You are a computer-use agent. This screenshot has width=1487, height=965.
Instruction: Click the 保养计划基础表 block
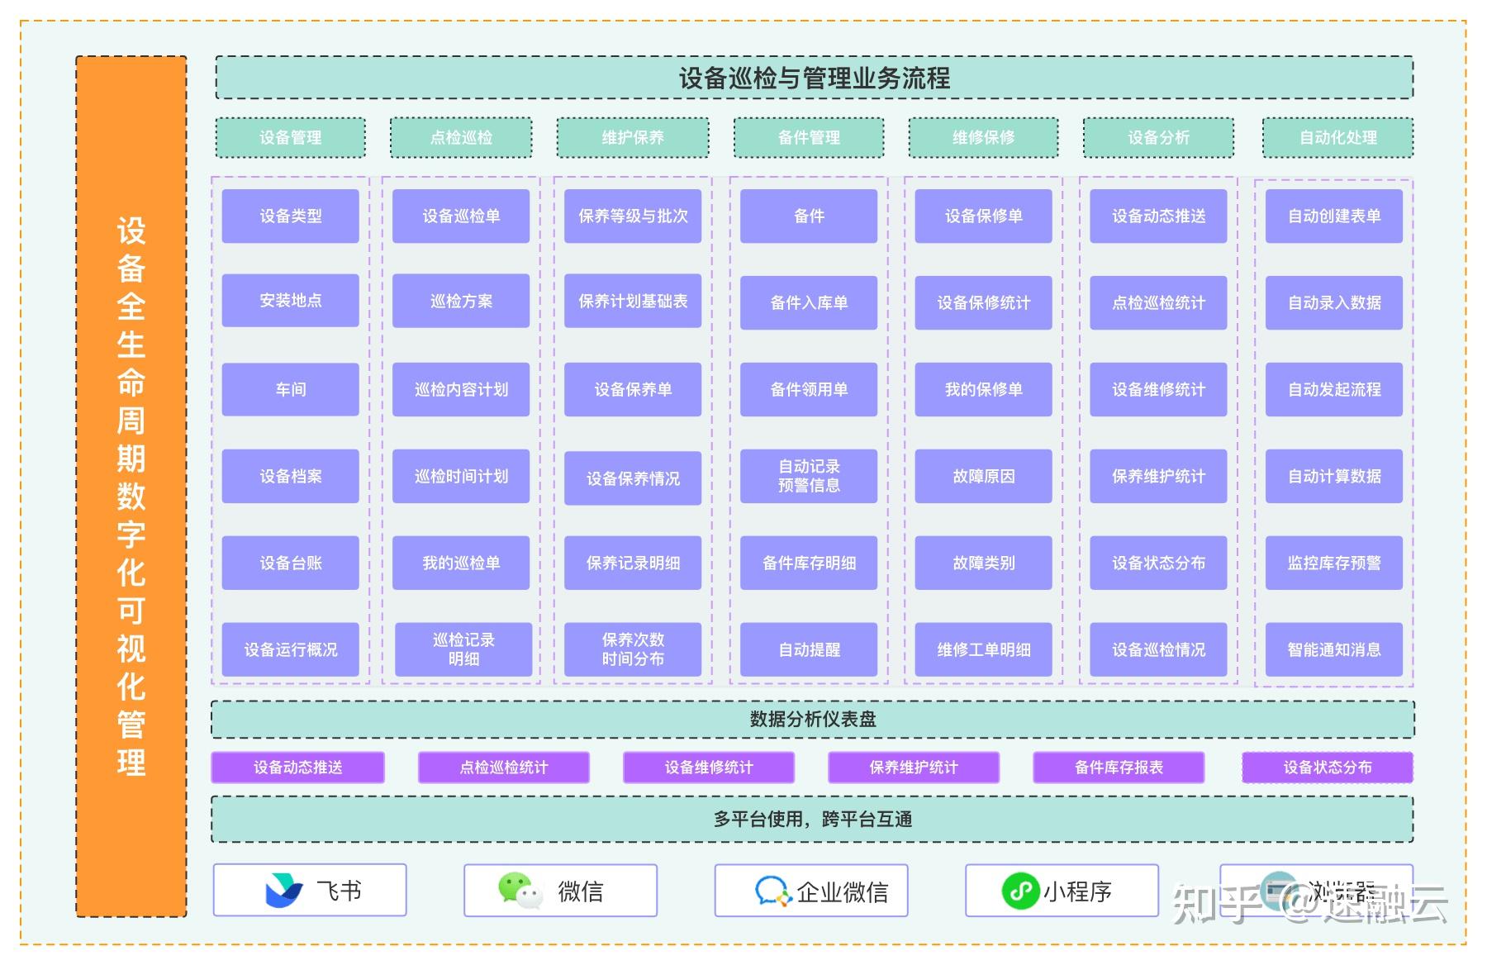633,301
